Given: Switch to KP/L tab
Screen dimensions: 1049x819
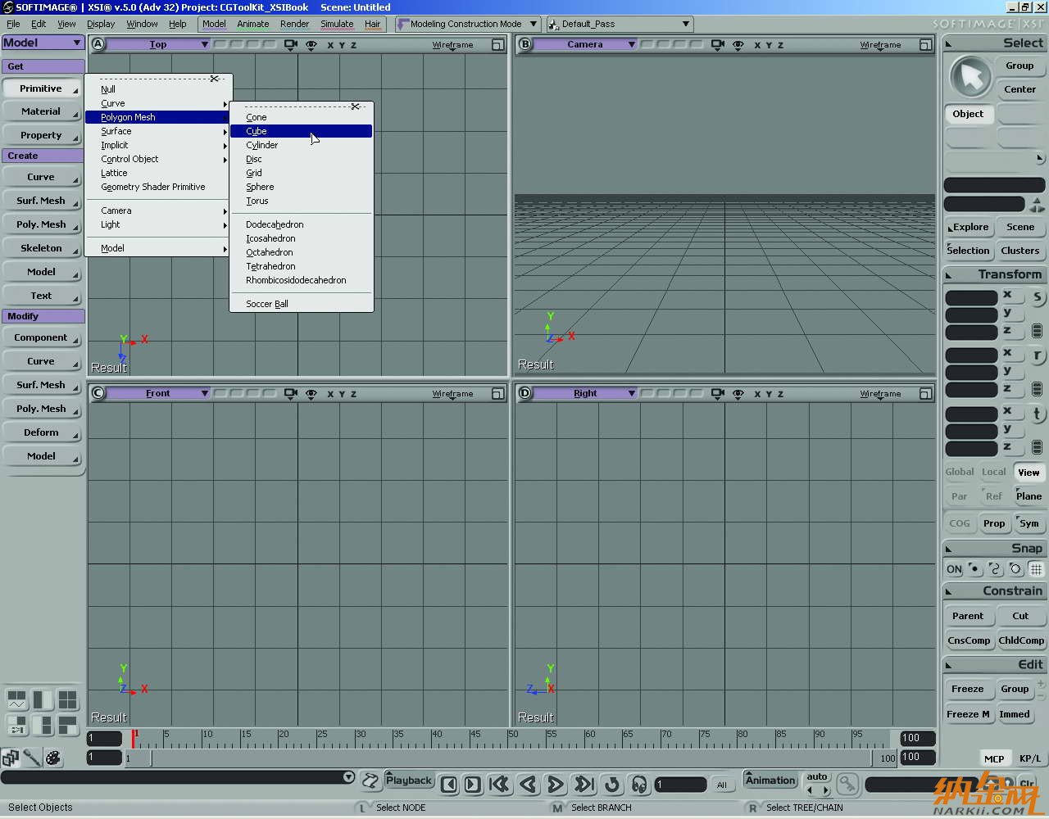Looking at the screenshot, I should click(x=1029, y=758).
